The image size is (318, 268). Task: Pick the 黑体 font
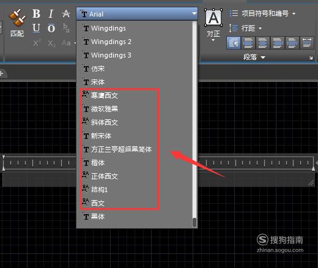[x=135, y=217]
